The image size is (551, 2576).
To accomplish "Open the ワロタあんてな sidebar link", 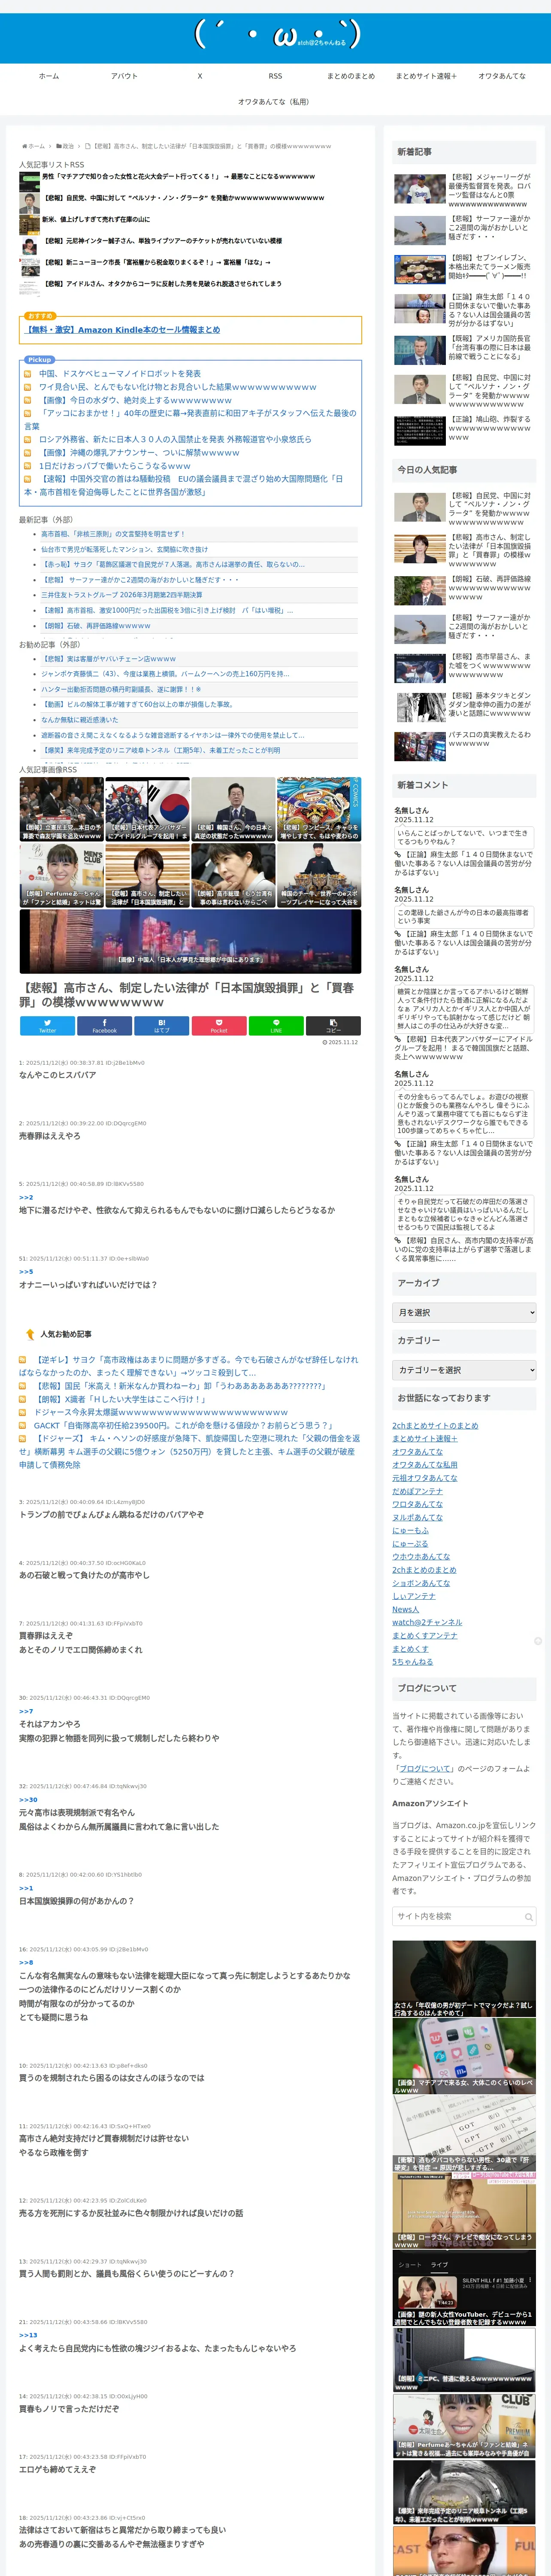I will pos(417,1504).
